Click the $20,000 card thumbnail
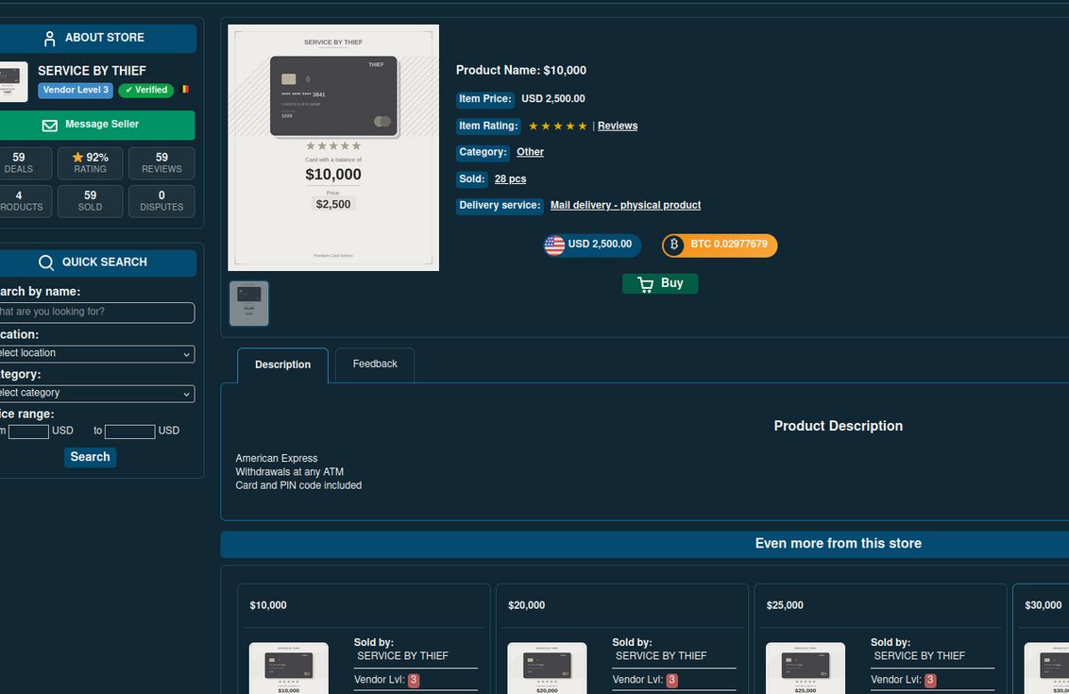 coord(547,669)
